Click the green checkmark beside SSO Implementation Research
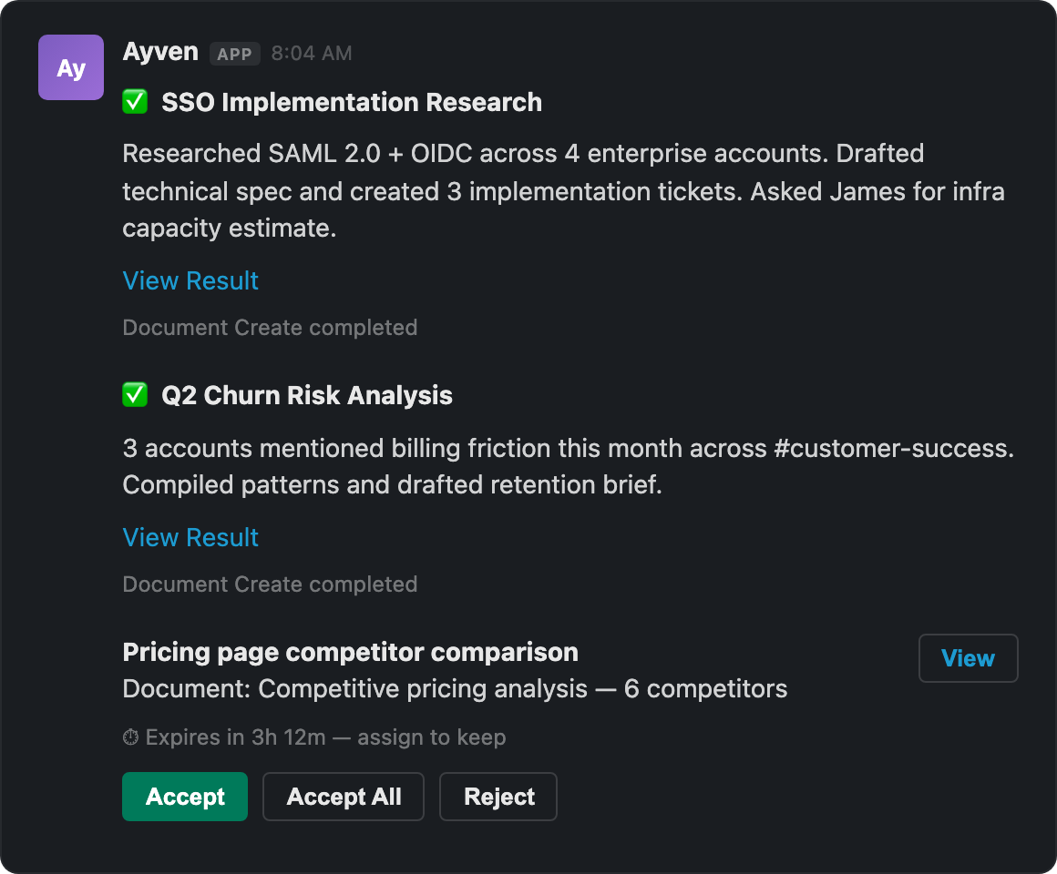Screen dimensions: 1057x874 134,102
